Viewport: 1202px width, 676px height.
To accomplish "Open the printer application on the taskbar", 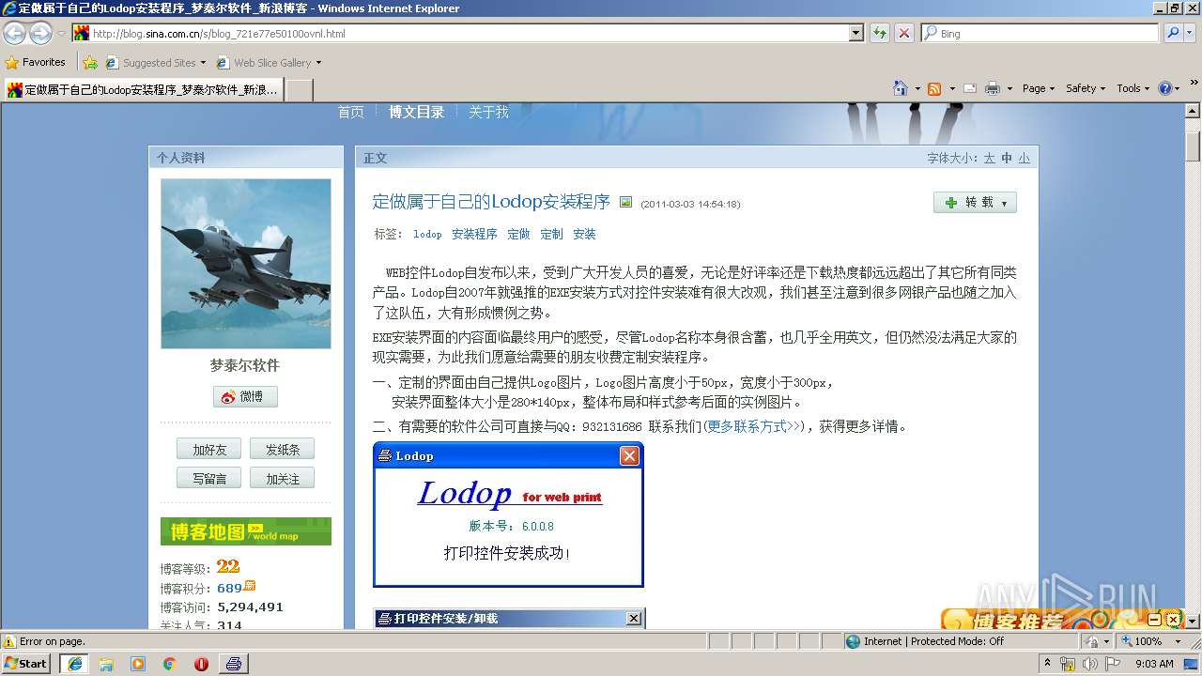I will pos(234,664).
